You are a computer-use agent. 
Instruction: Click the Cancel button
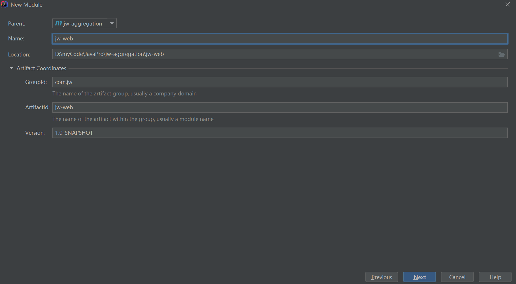click(457, 277)
